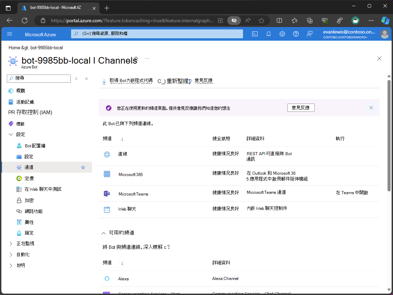
Task: Click the page vertical scrollbar
Action: tap(389, 136)
